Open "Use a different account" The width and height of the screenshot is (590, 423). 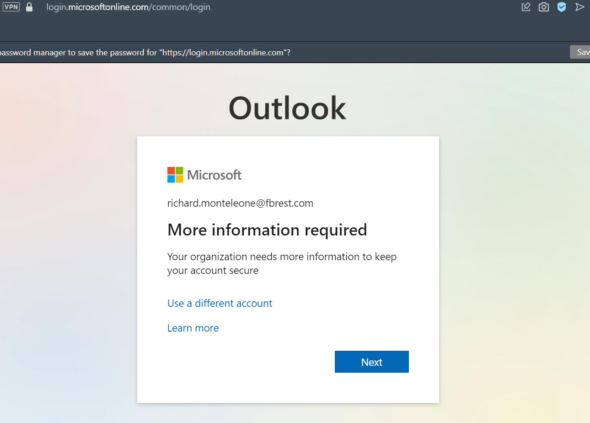tap(220, 303)
